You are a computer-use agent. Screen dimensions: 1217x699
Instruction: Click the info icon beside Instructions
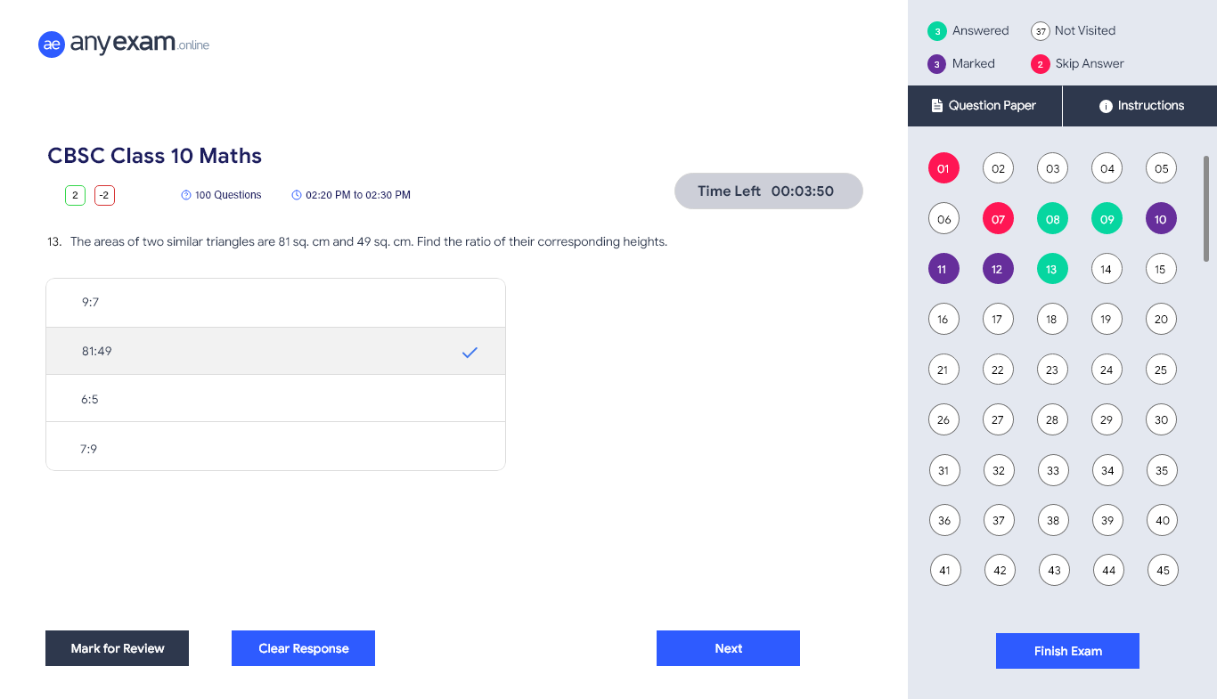pyautogui.click(x=1107, y=105)
